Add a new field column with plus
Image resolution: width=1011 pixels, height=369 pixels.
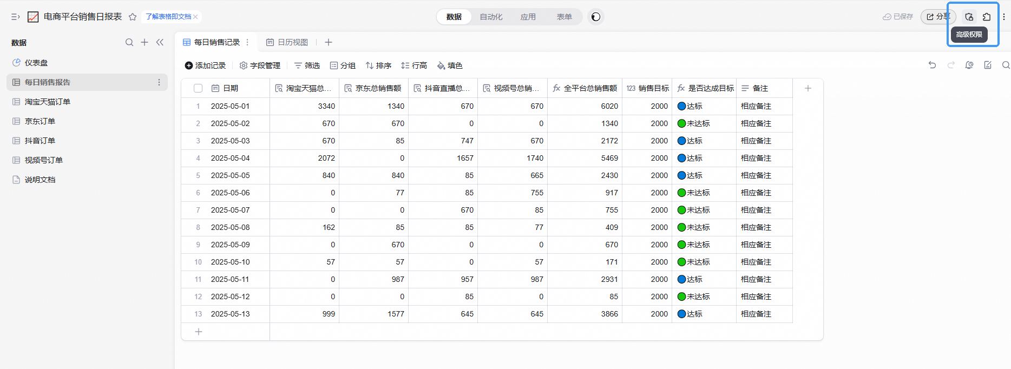[x=808, y=88]
